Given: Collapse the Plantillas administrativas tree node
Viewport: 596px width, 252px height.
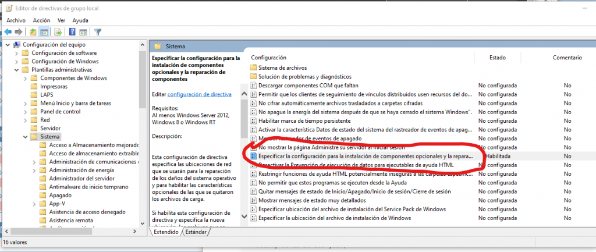Looking at the screenshot, I should click(16, 70).
